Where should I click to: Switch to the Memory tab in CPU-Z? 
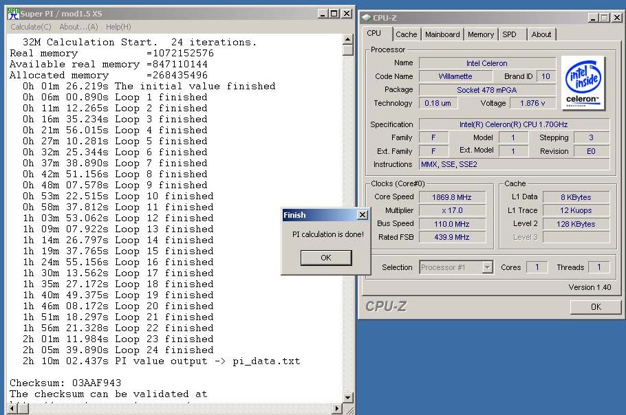click(481, 34)
